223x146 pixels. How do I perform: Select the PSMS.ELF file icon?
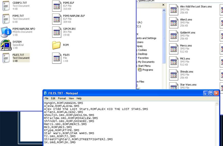click(57, 6)
